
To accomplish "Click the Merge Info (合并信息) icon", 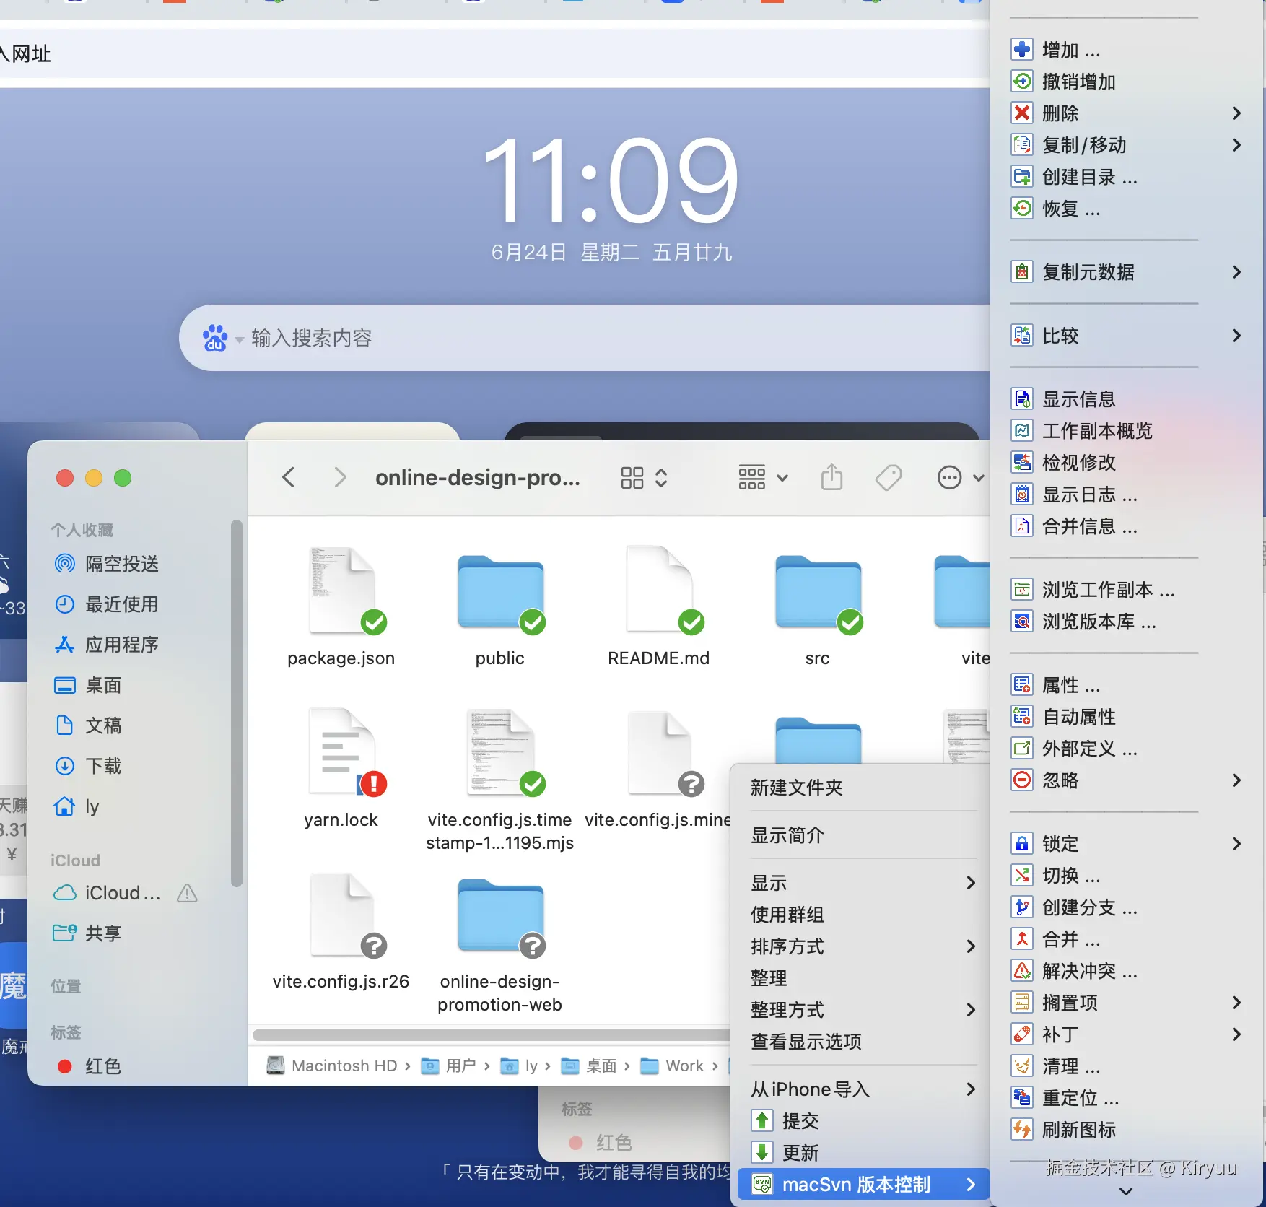I will (1022, 526).
